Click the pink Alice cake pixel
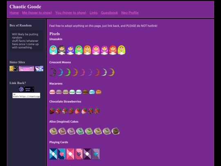Screen dimensions: 221x166 [62, 131]
